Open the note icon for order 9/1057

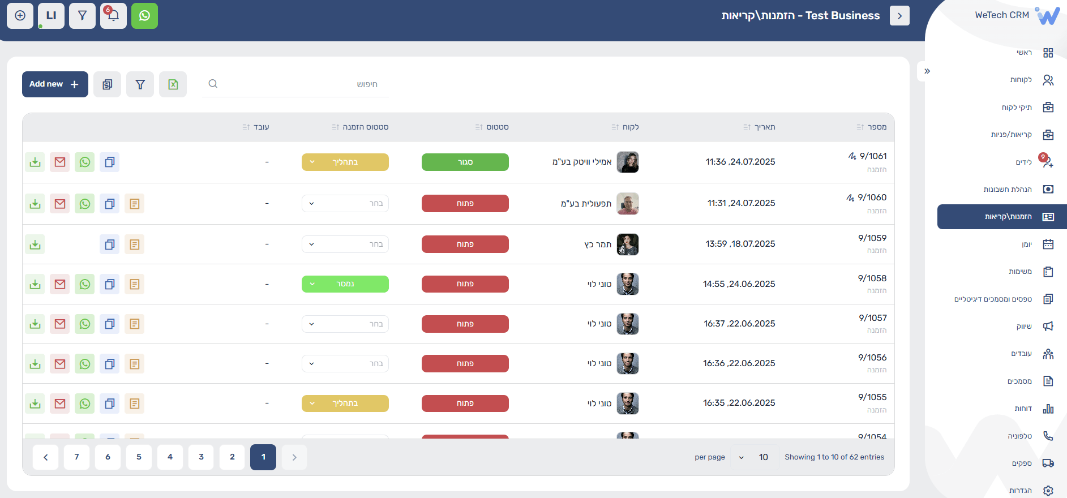click(134, 324)
